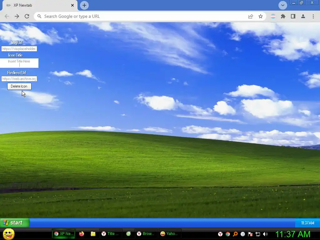Screen dimensions: 320x240
Task: Click the Icon Title text area
Action: 19,63
